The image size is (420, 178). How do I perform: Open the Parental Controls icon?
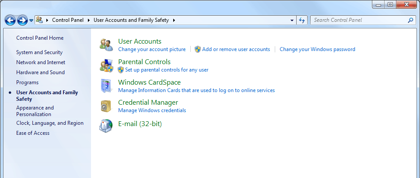point(106,65)
